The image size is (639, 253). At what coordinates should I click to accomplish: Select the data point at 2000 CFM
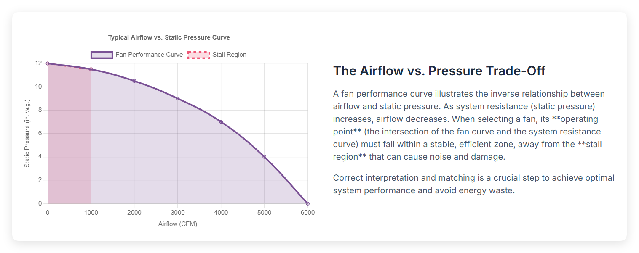pos(134,81)
